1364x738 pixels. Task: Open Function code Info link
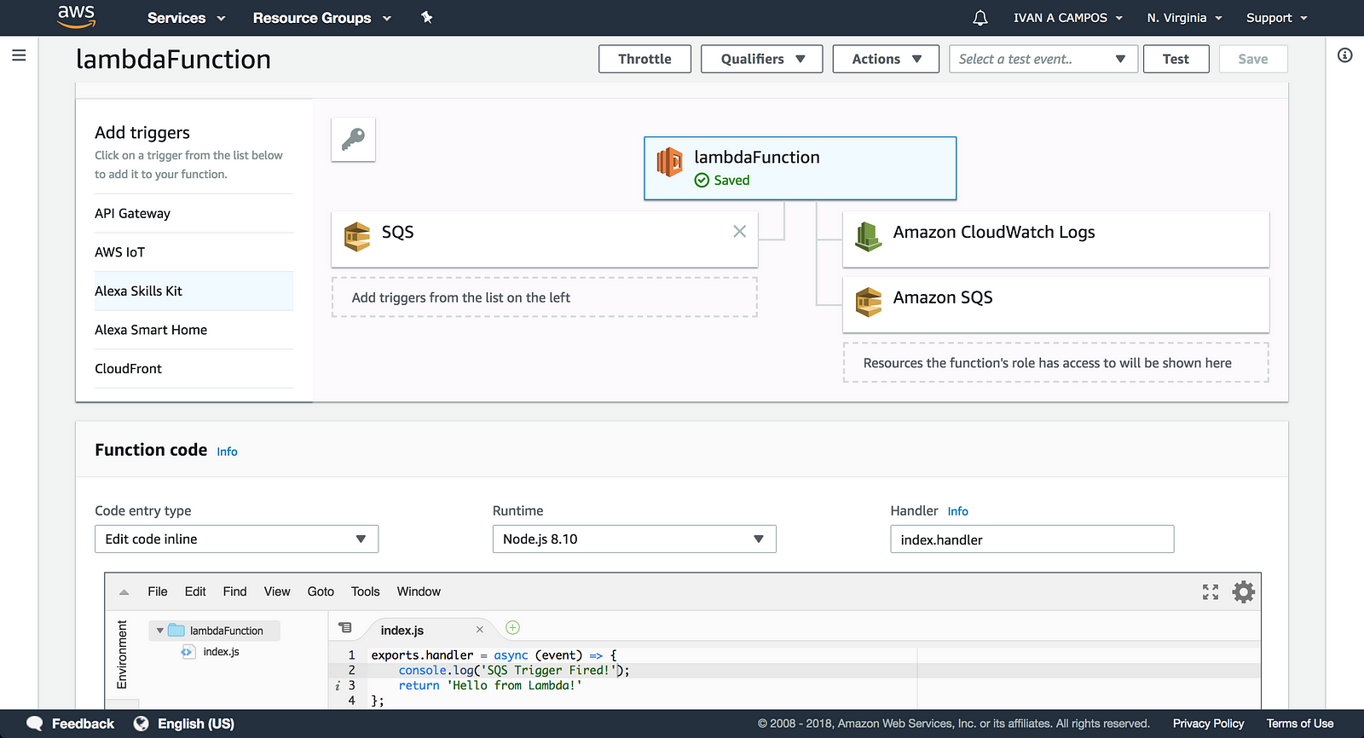click(x=227, y=452)
